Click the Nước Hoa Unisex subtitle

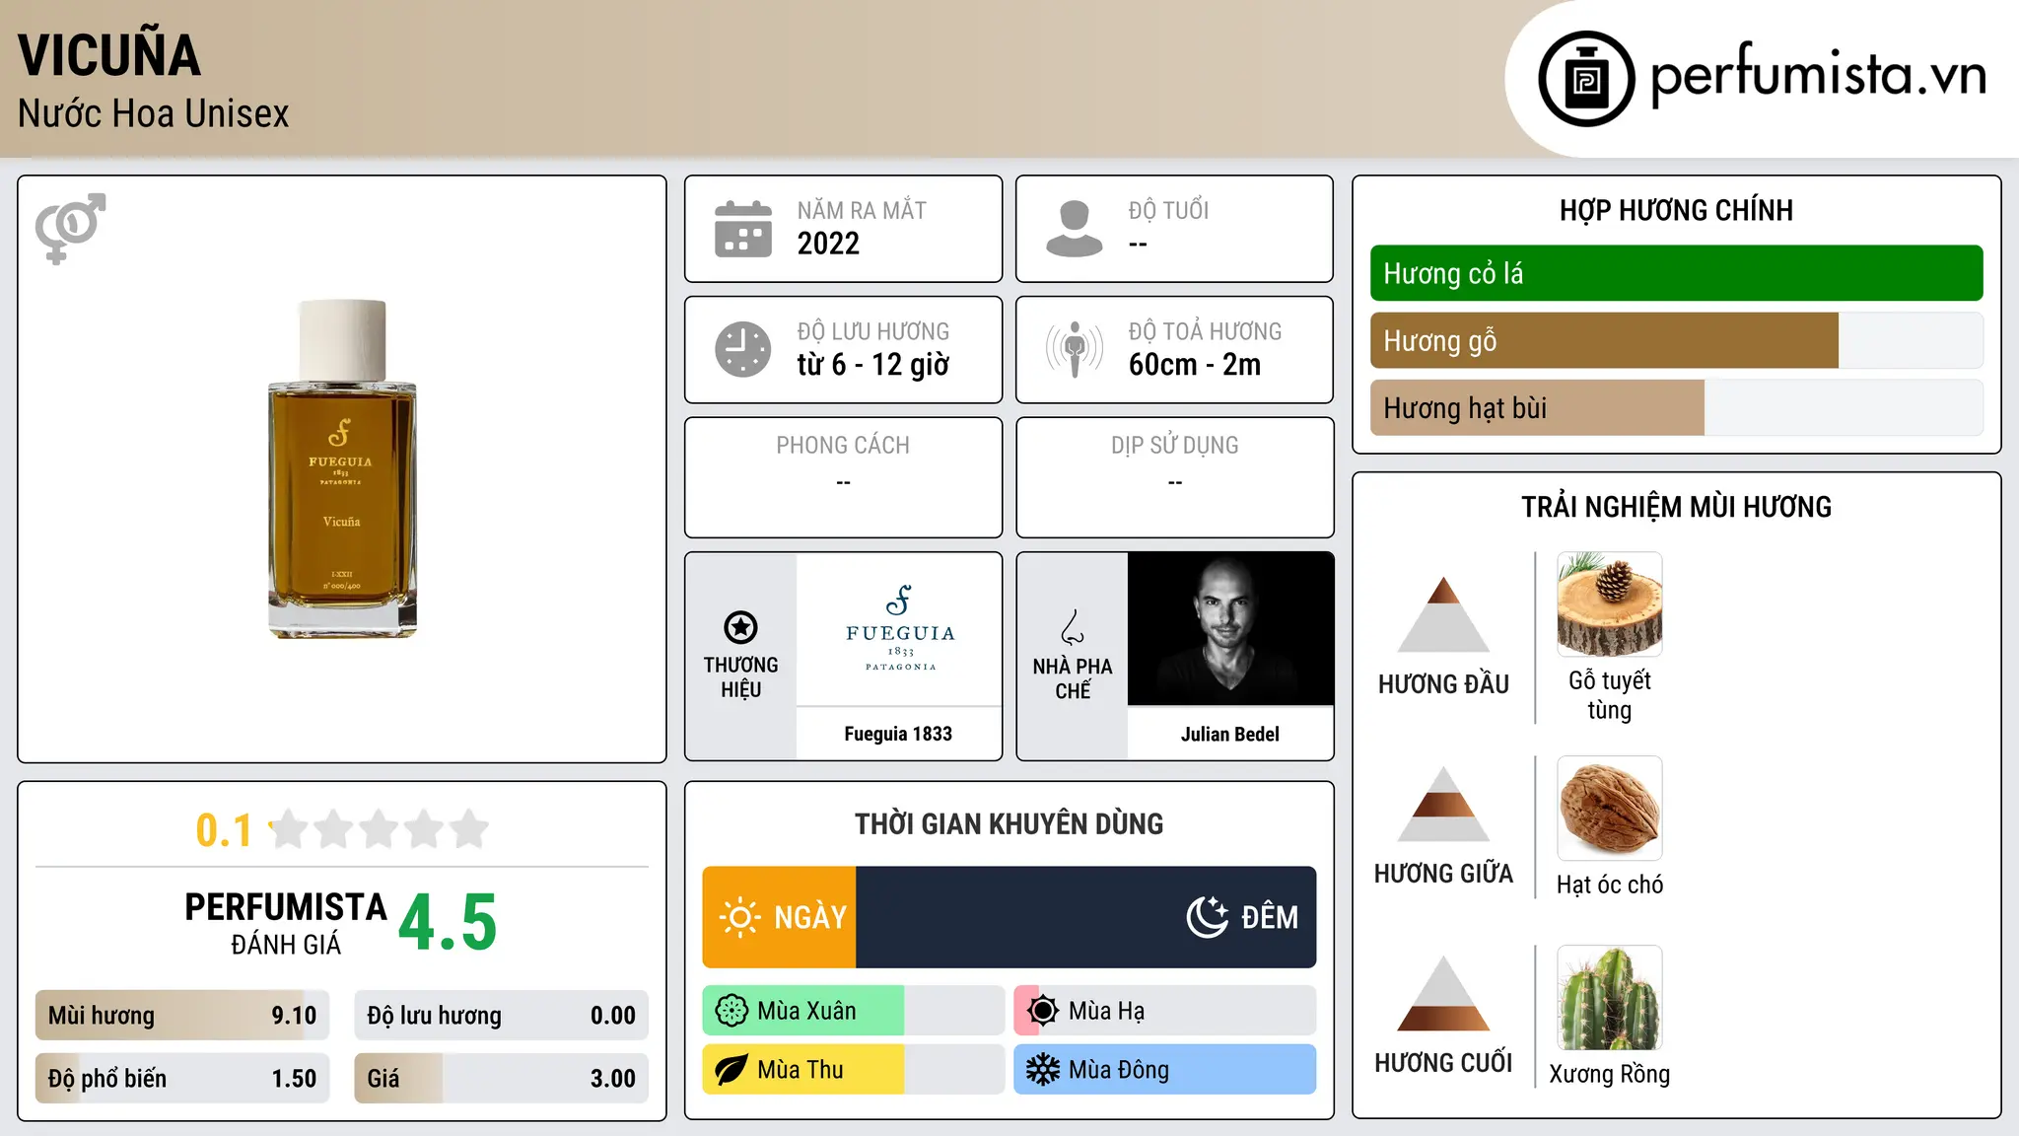[x=154, y=113]
